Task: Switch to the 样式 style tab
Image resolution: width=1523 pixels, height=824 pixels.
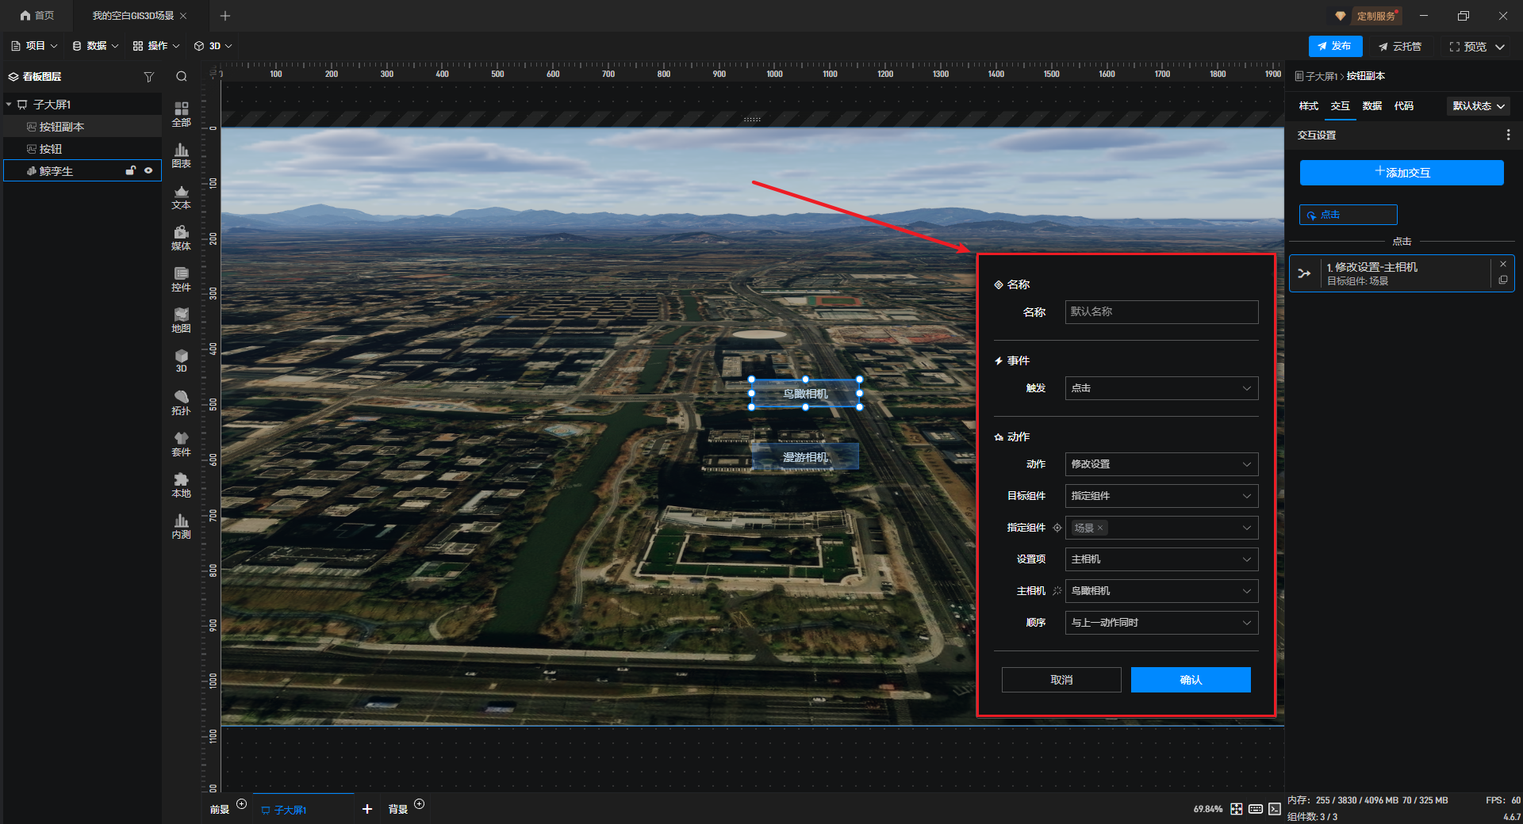Action: pos(1308,106)
